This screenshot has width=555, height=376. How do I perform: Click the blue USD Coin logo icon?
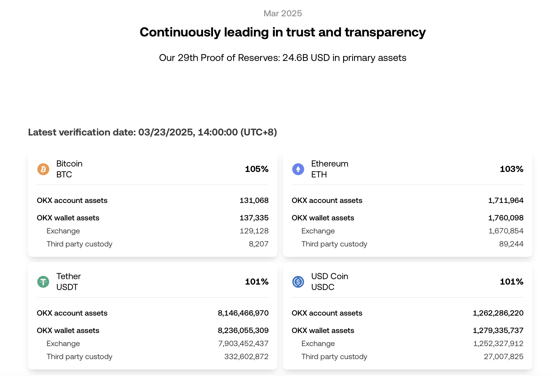(298, 282)
